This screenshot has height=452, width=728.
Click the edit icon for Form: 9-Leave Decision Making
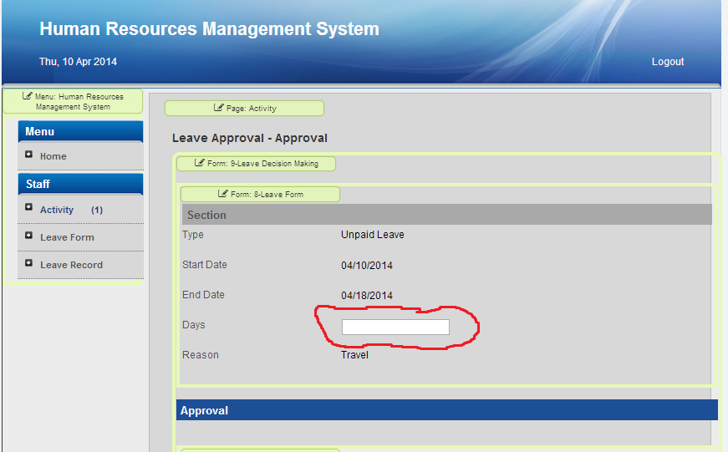[199, 163]
